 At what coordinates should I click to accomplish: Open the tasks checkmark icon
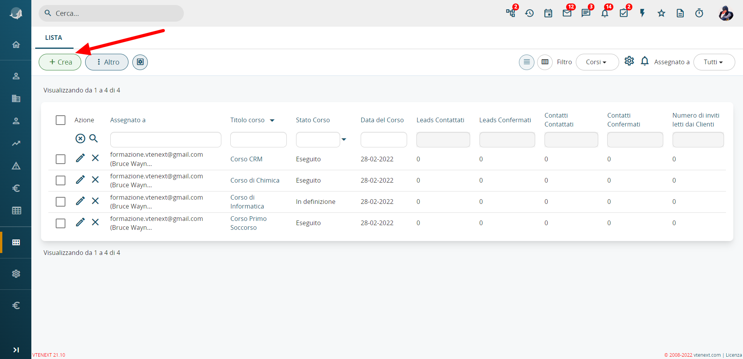[624, 13]
